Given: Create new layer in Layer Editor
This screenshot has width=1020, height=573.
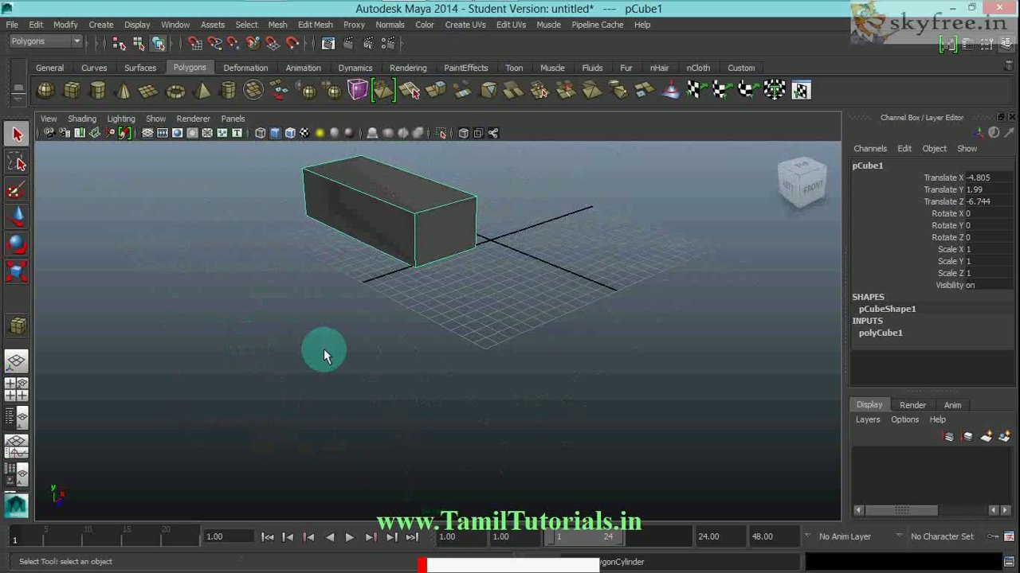Looking at the screenshot, I should click(987, 436).
